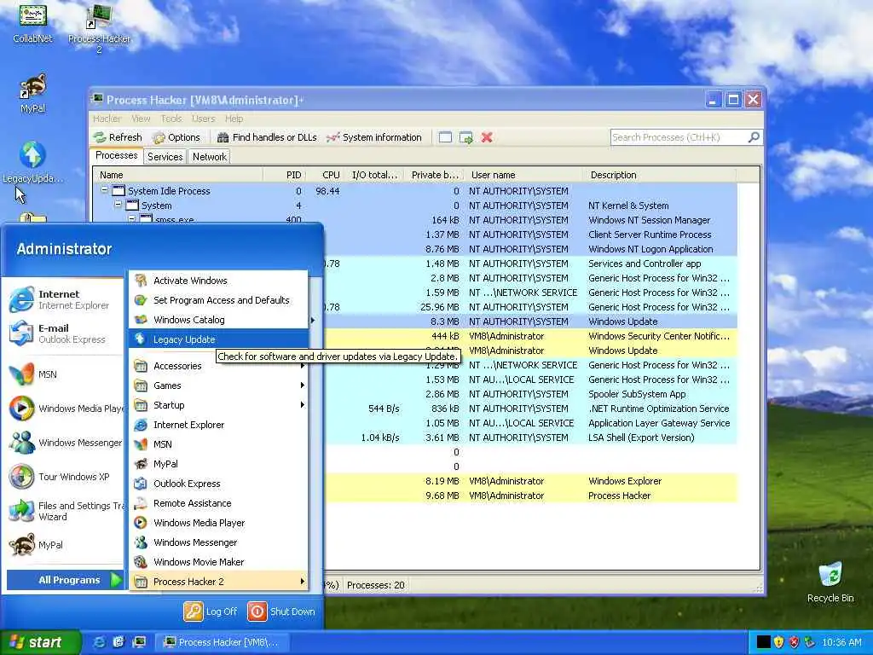The width and height of the screenshot is (873, 655).
Task: Open CollabNet desktop icon
Action: pyautogui.click(x=32, y=23)
